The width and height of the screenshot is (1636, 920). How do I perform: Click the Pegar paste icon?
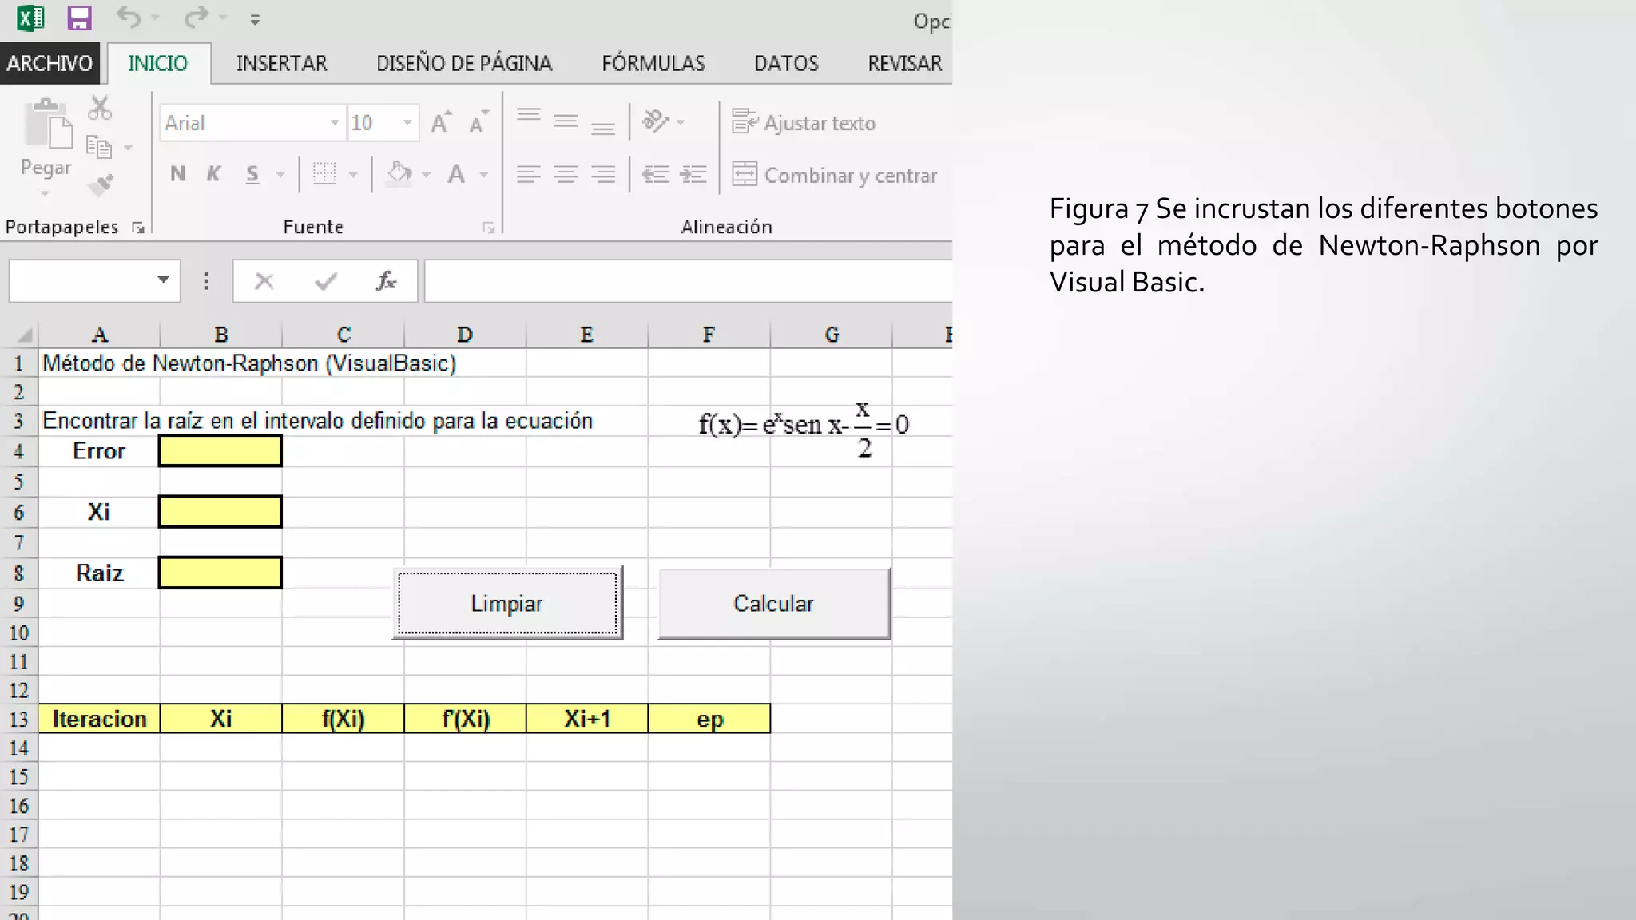click(x=47, y=124)
